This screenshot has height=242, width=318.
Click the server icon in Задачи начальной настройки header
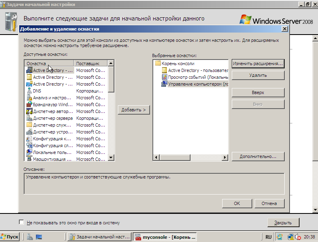[x=11, y=22]
